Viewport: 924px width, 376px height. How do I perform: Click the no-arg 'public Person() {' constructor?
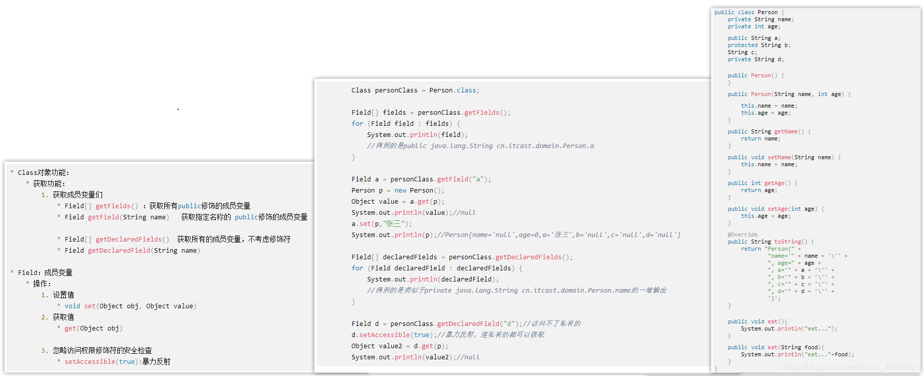[x=756, y=75]
